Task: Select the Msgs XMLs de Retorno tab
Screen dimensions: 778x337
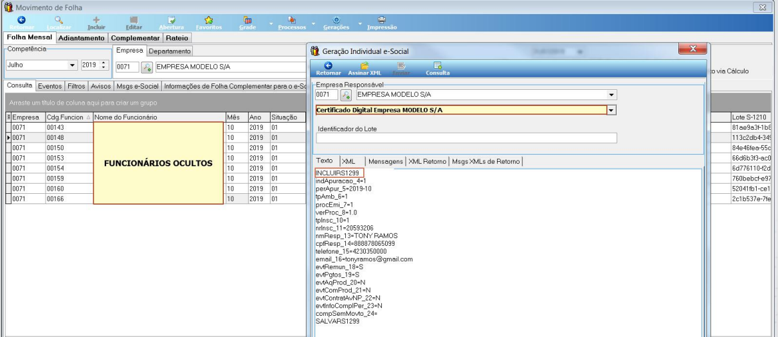Action: pos(486,161)
